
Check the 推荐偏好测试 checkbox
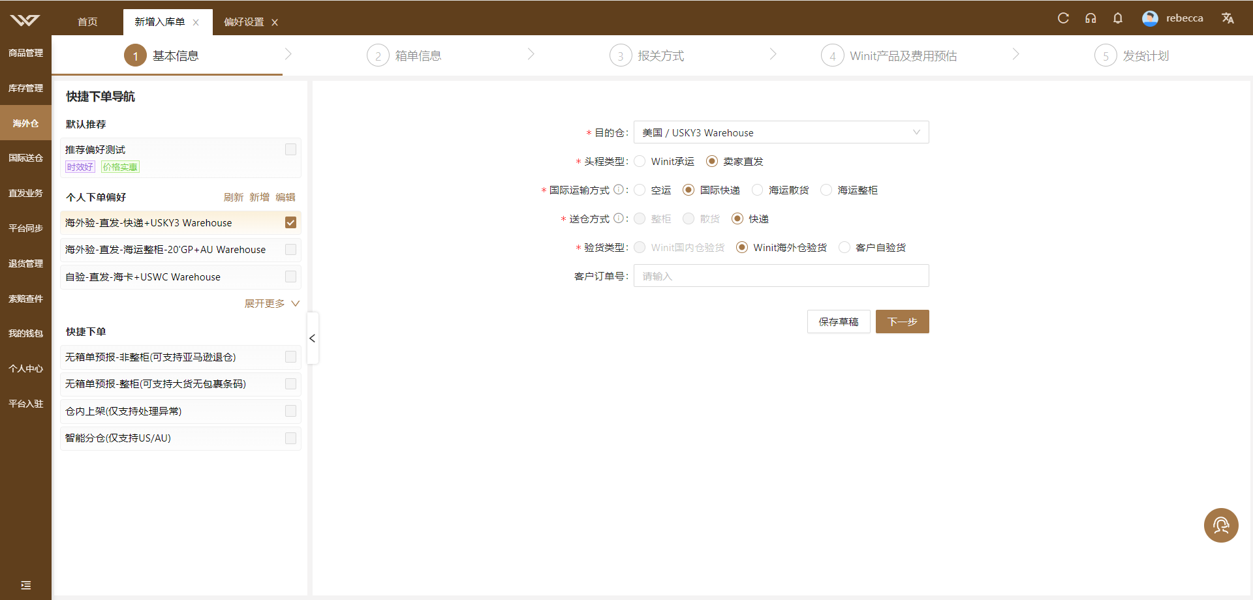point(290,149)
